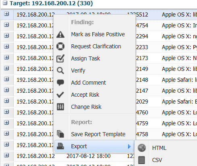
Task: Click the Request Clarification lifebuoy icon
Action: [60, 46]
